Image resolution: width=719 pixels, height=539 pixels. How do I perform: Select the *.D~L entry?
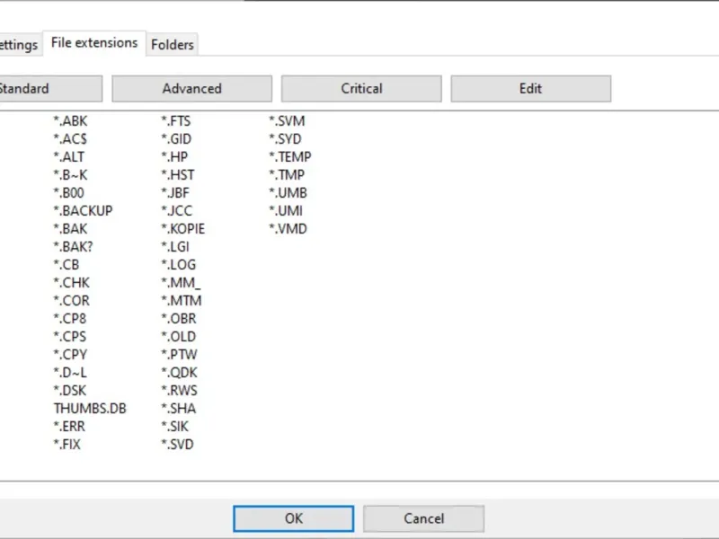coord(70,372)
